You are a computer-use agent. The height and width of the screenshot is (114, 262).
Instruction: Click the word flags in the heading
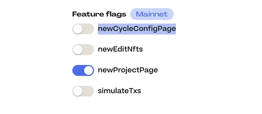116,14
